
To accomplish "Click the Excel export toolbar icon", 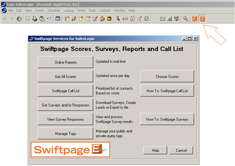I will pos(170,19).
